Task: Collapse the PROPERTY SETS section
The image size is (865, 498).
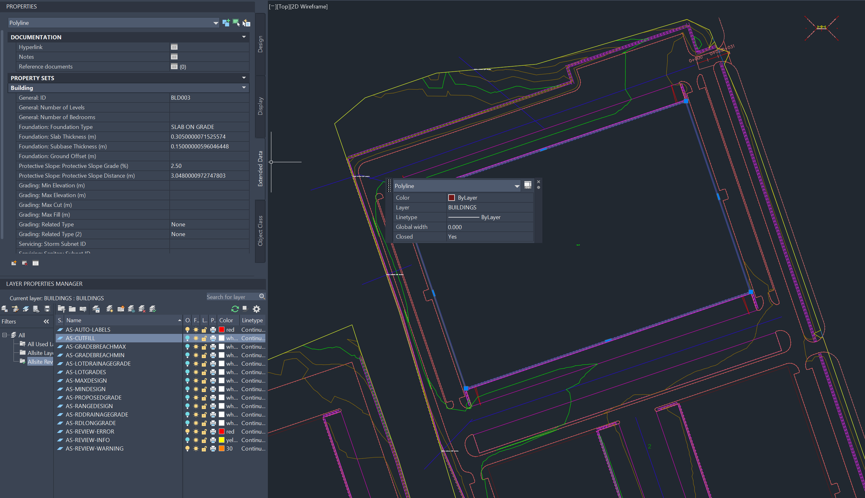Action: coord(244,78)
